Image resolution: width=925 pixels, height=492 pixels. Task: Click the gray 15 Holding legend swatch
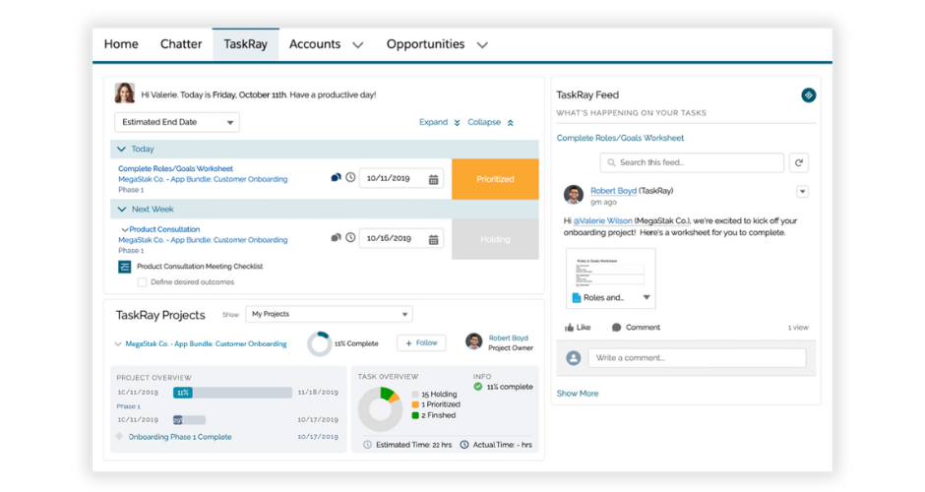415,394
